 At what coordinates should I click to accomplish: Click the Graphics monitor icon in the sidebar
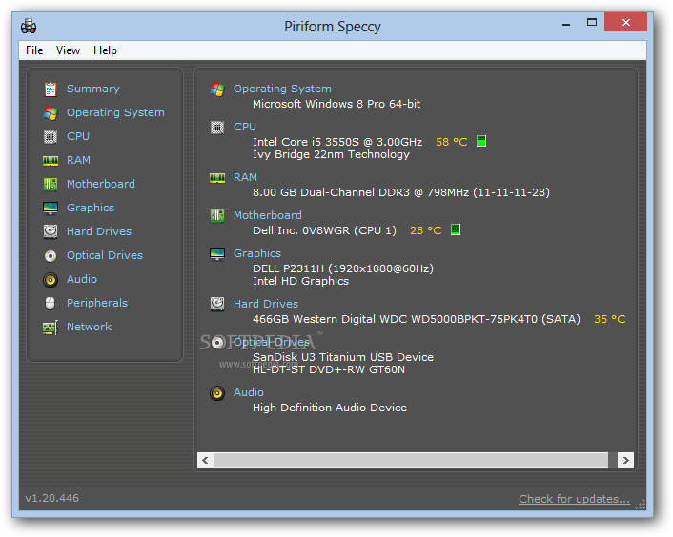(x=51, y=208)
